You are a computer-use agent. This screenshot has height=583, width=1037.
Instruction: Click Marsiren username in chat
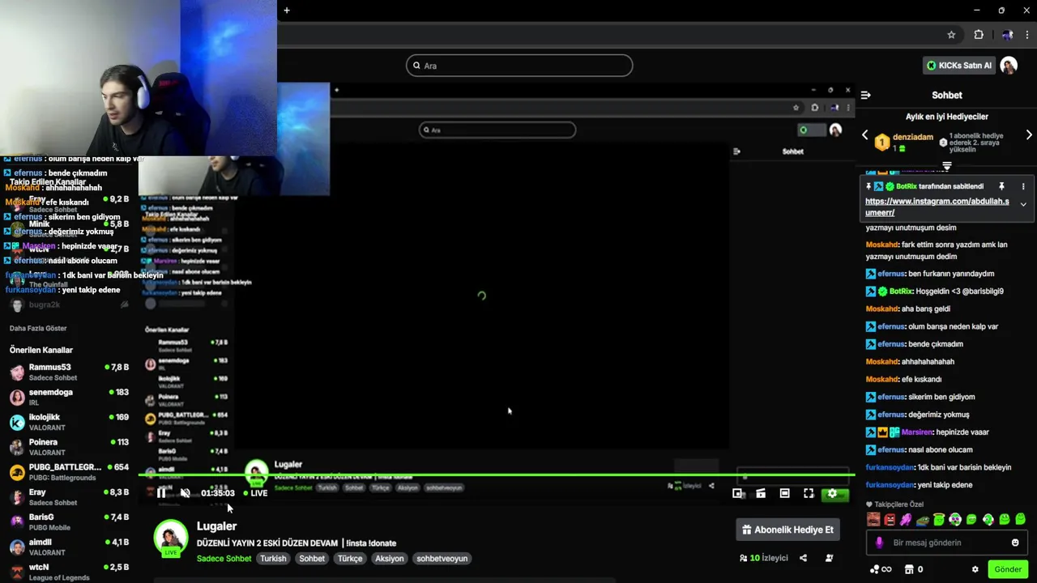click(917, 432)
